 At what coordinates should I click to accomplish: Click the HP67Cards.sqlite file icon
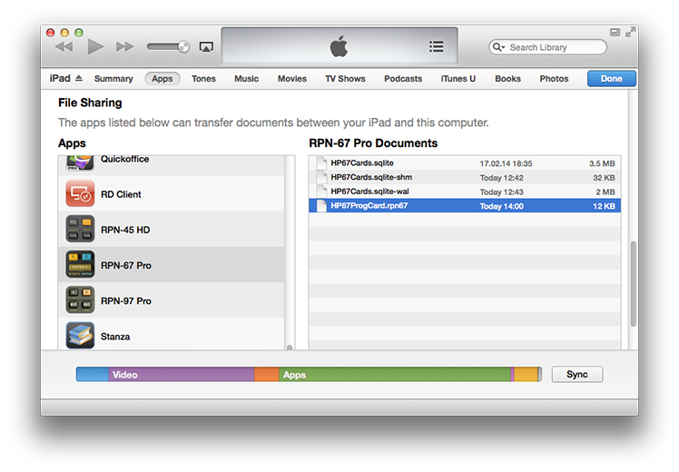click(321, 163)
